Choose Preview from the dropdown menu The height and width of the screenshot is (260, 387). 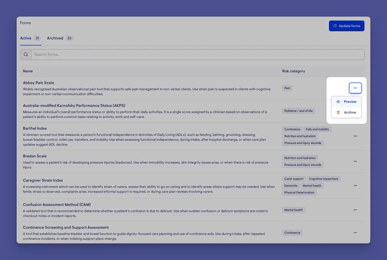(346, 102)
